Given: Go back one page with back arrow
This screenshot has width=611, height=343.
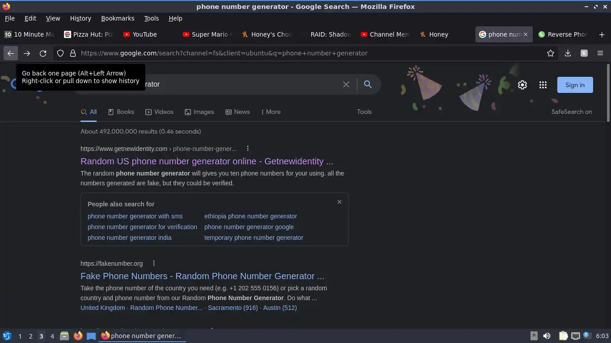Looking at the screenshot, I should 11,53.
